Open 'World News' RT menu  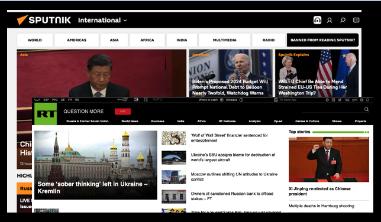click(x=130, y=121)
